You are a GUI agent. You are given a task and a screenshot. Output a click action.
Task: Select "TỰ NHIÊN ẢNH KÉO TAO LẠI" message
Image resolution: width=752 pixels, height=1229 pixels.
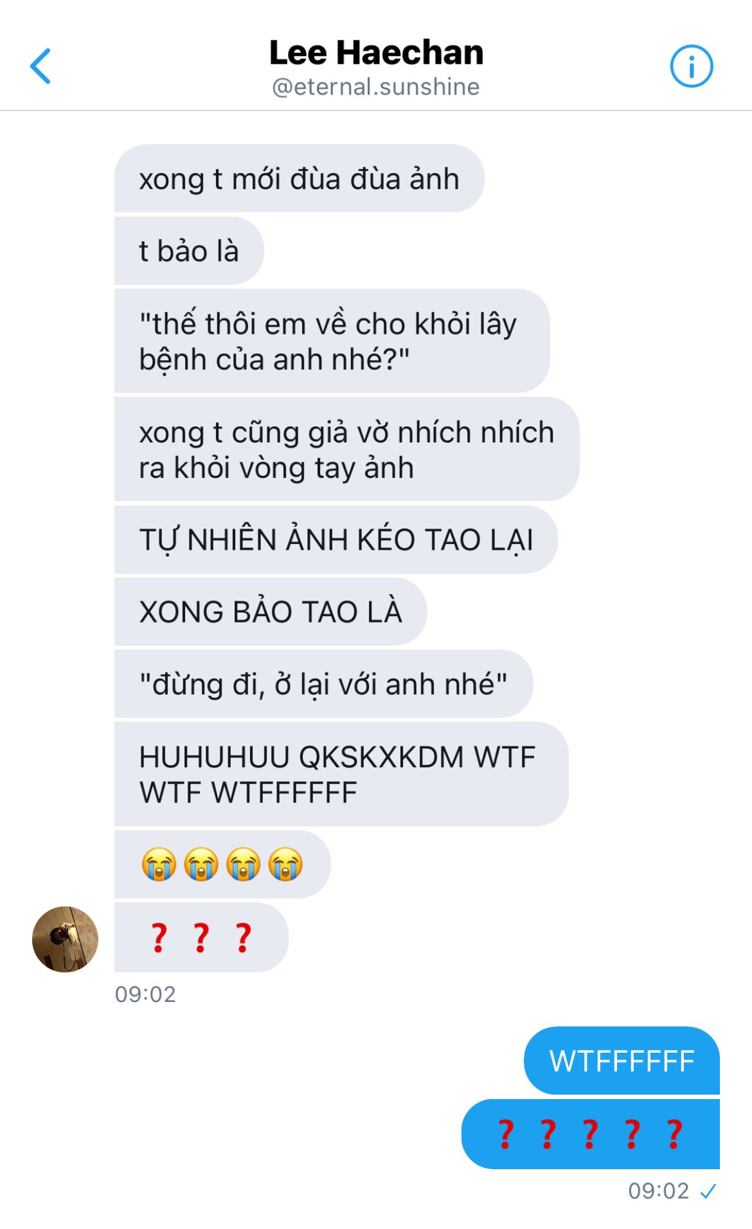pos(336,539)
